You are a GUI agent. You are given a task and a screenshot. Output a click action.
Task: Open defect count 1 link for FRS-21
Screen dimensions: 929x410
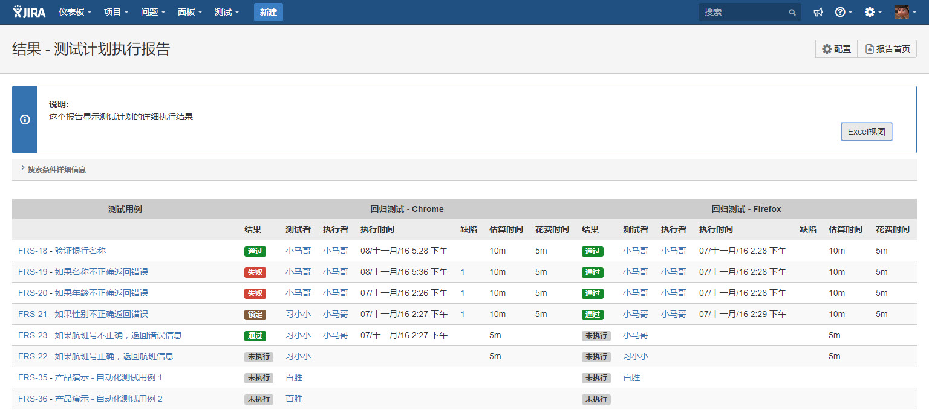[x=463, y=314]
